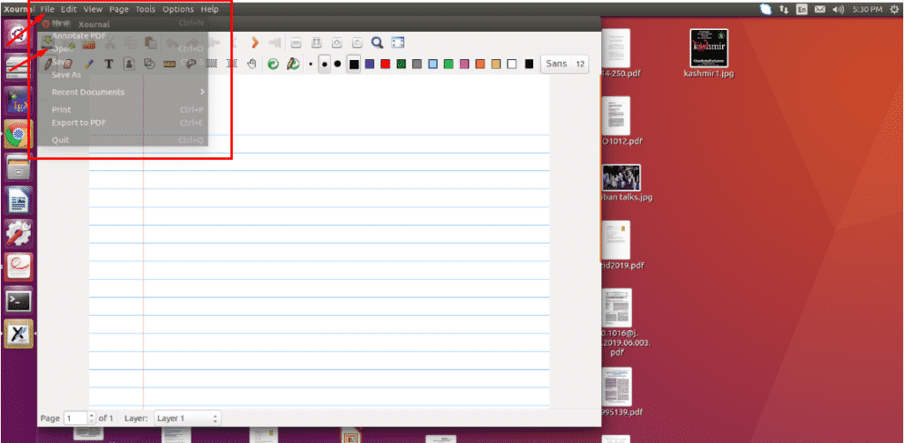This screenshot has height=443, width=904.
Task: Select the thick pen thickness dot
Action: [337, 64]
